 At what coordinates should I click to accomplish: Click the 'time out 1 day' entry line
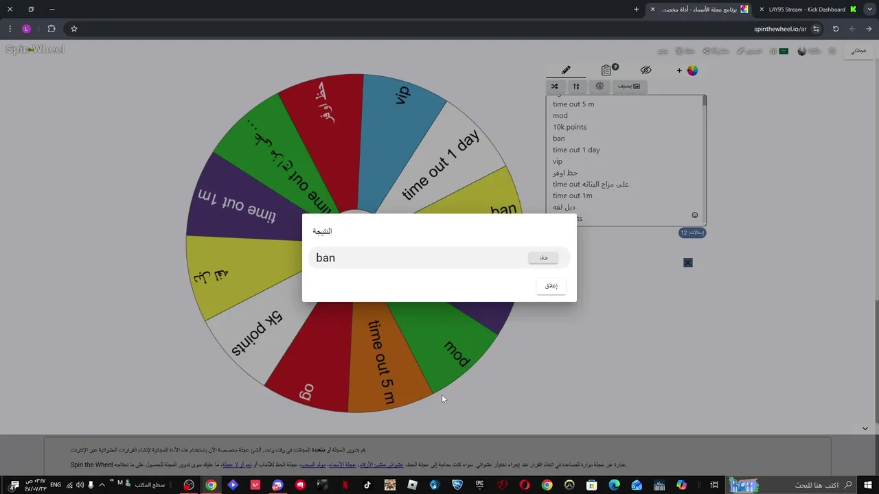coord(576,150)
